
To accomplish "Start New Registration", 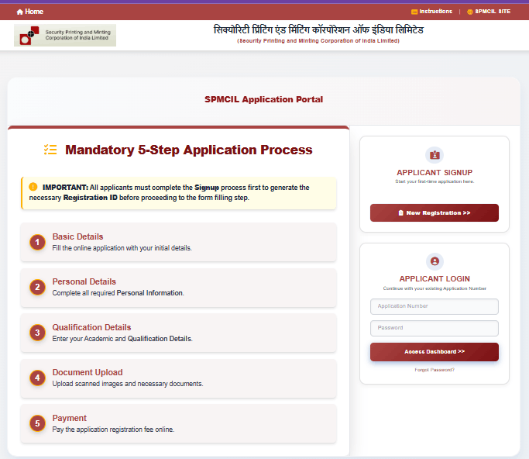I will [x=435, y=212].
